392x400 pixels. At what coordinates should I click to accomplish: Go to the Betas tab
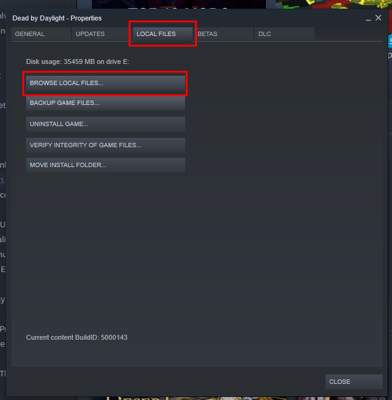[x=224, y=34]
